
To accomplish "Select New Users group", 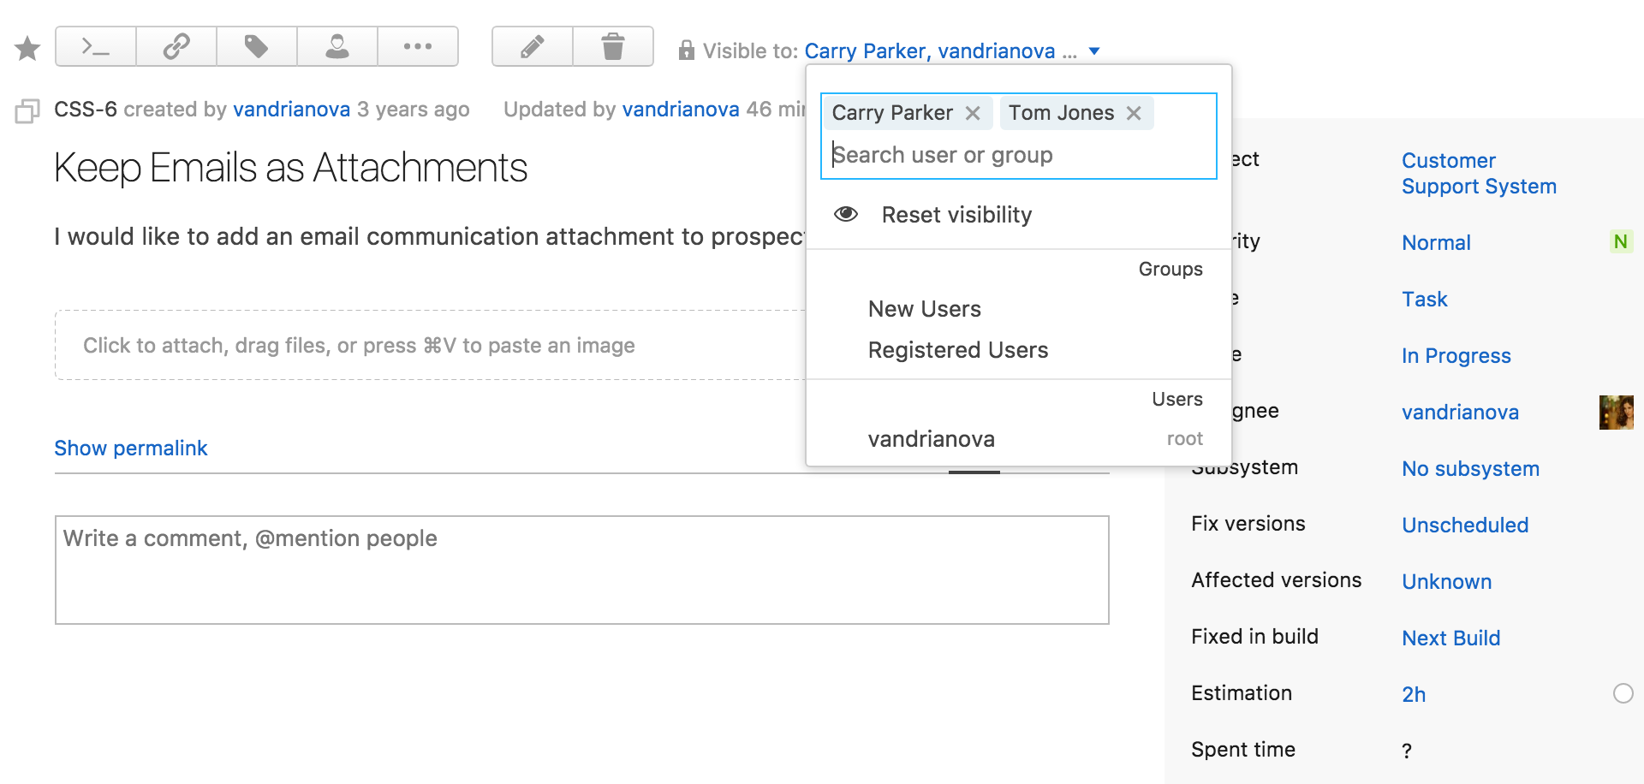I will 924,309.
